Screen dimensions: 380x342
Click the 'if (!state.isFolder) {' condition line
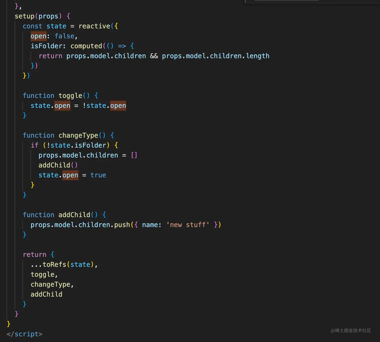[74, 145]
